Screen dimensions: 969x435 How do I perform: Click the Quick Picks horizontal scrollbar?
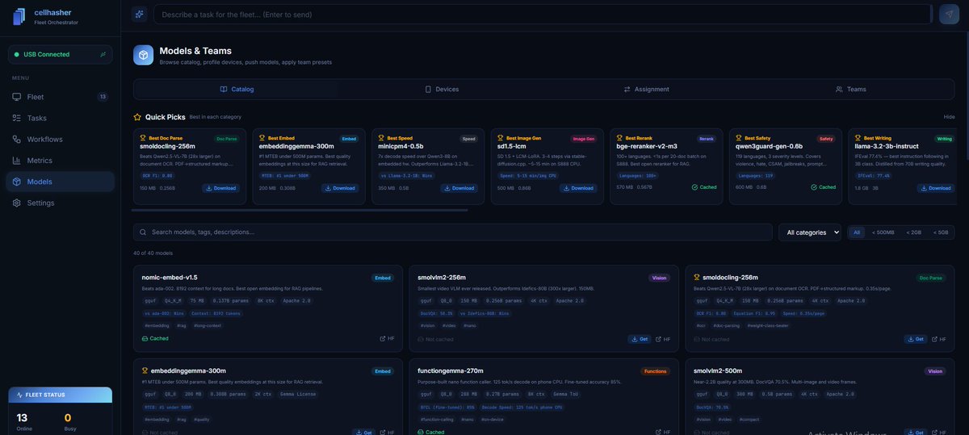(x=300, y=211)
